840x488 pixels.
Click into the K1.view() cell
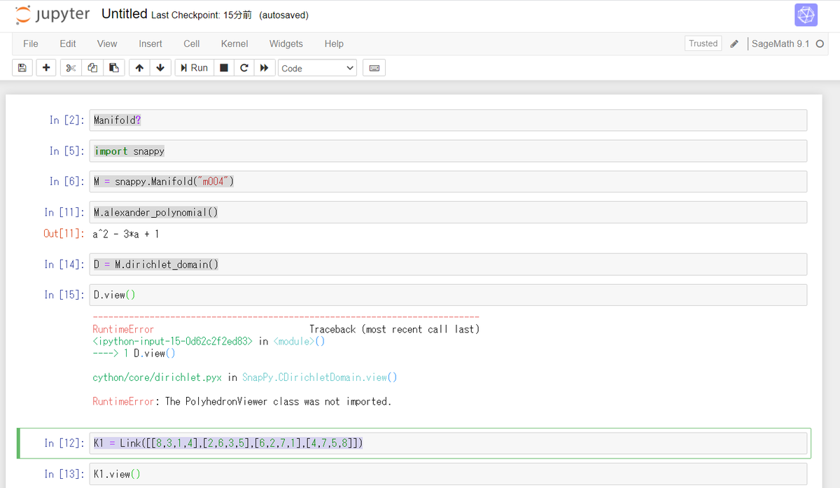click(x=448, y=474)
